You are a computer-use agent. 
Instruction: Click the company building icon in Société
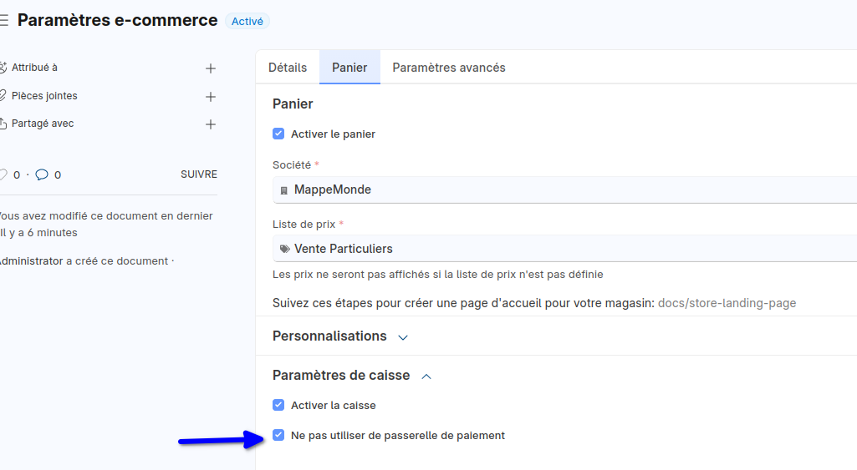click(x=283, y=190)
